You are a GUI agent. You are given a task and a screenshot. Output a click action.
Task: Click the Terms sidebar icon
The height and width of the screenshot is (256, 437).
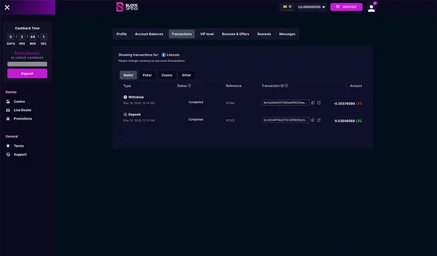pyautogui.click(x=8, y=146)
